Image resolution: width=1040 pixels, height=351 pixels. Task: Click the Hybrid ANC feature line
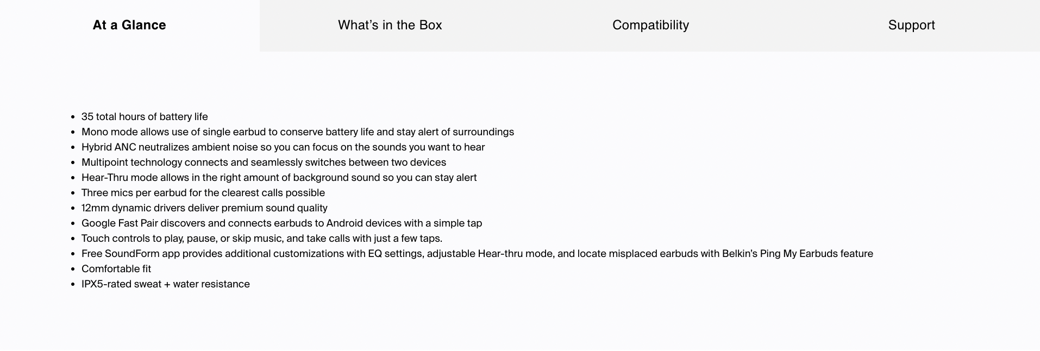283,147
